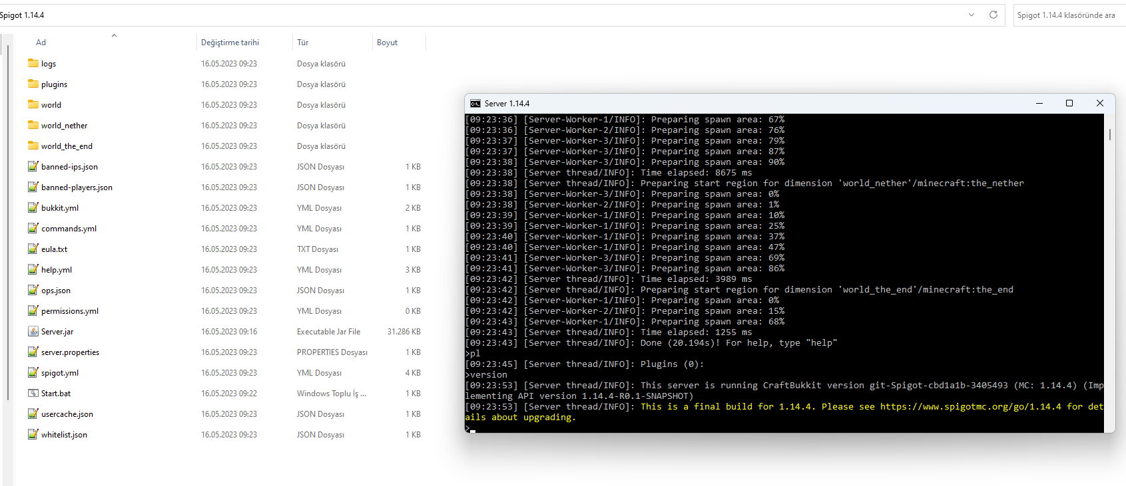The width and height of the screenshot is (1126, 486).
Task: Open the address bar history dropdown
Action: (x=972, y=15)
